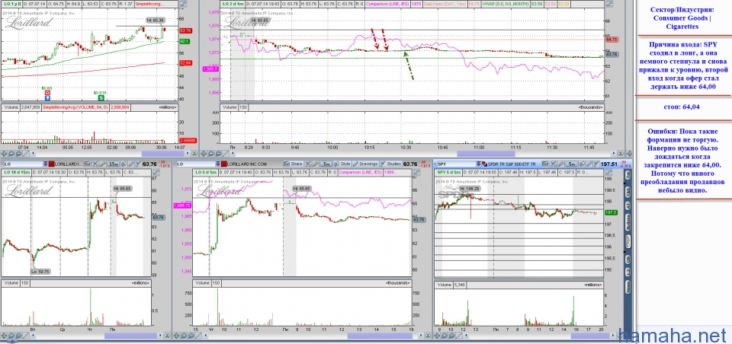Click the $0.69 earnings event marker

(47, 93)
